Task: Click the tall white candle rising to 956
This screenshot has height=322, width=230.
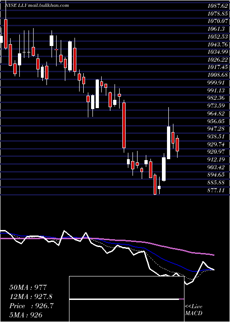Action: (169, 143)
